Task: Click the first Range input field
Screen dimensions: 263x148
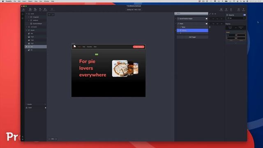Action: pos(231,35)
